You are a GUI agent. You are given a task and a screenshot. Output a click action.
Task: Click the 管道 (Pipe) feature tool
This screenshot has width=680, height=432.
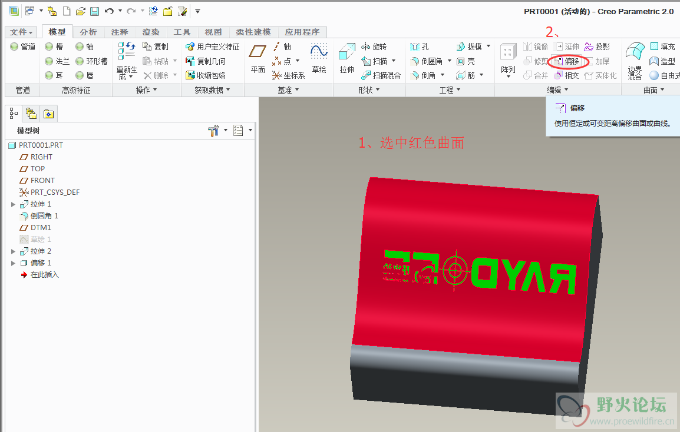[x=22, y=46]
